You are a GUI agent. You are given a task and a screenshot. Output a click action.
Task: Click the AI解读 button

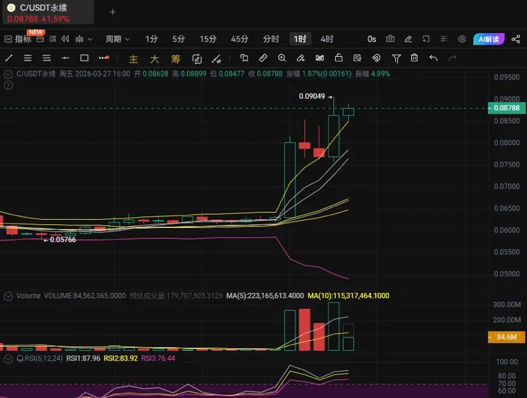click(489, 39)
